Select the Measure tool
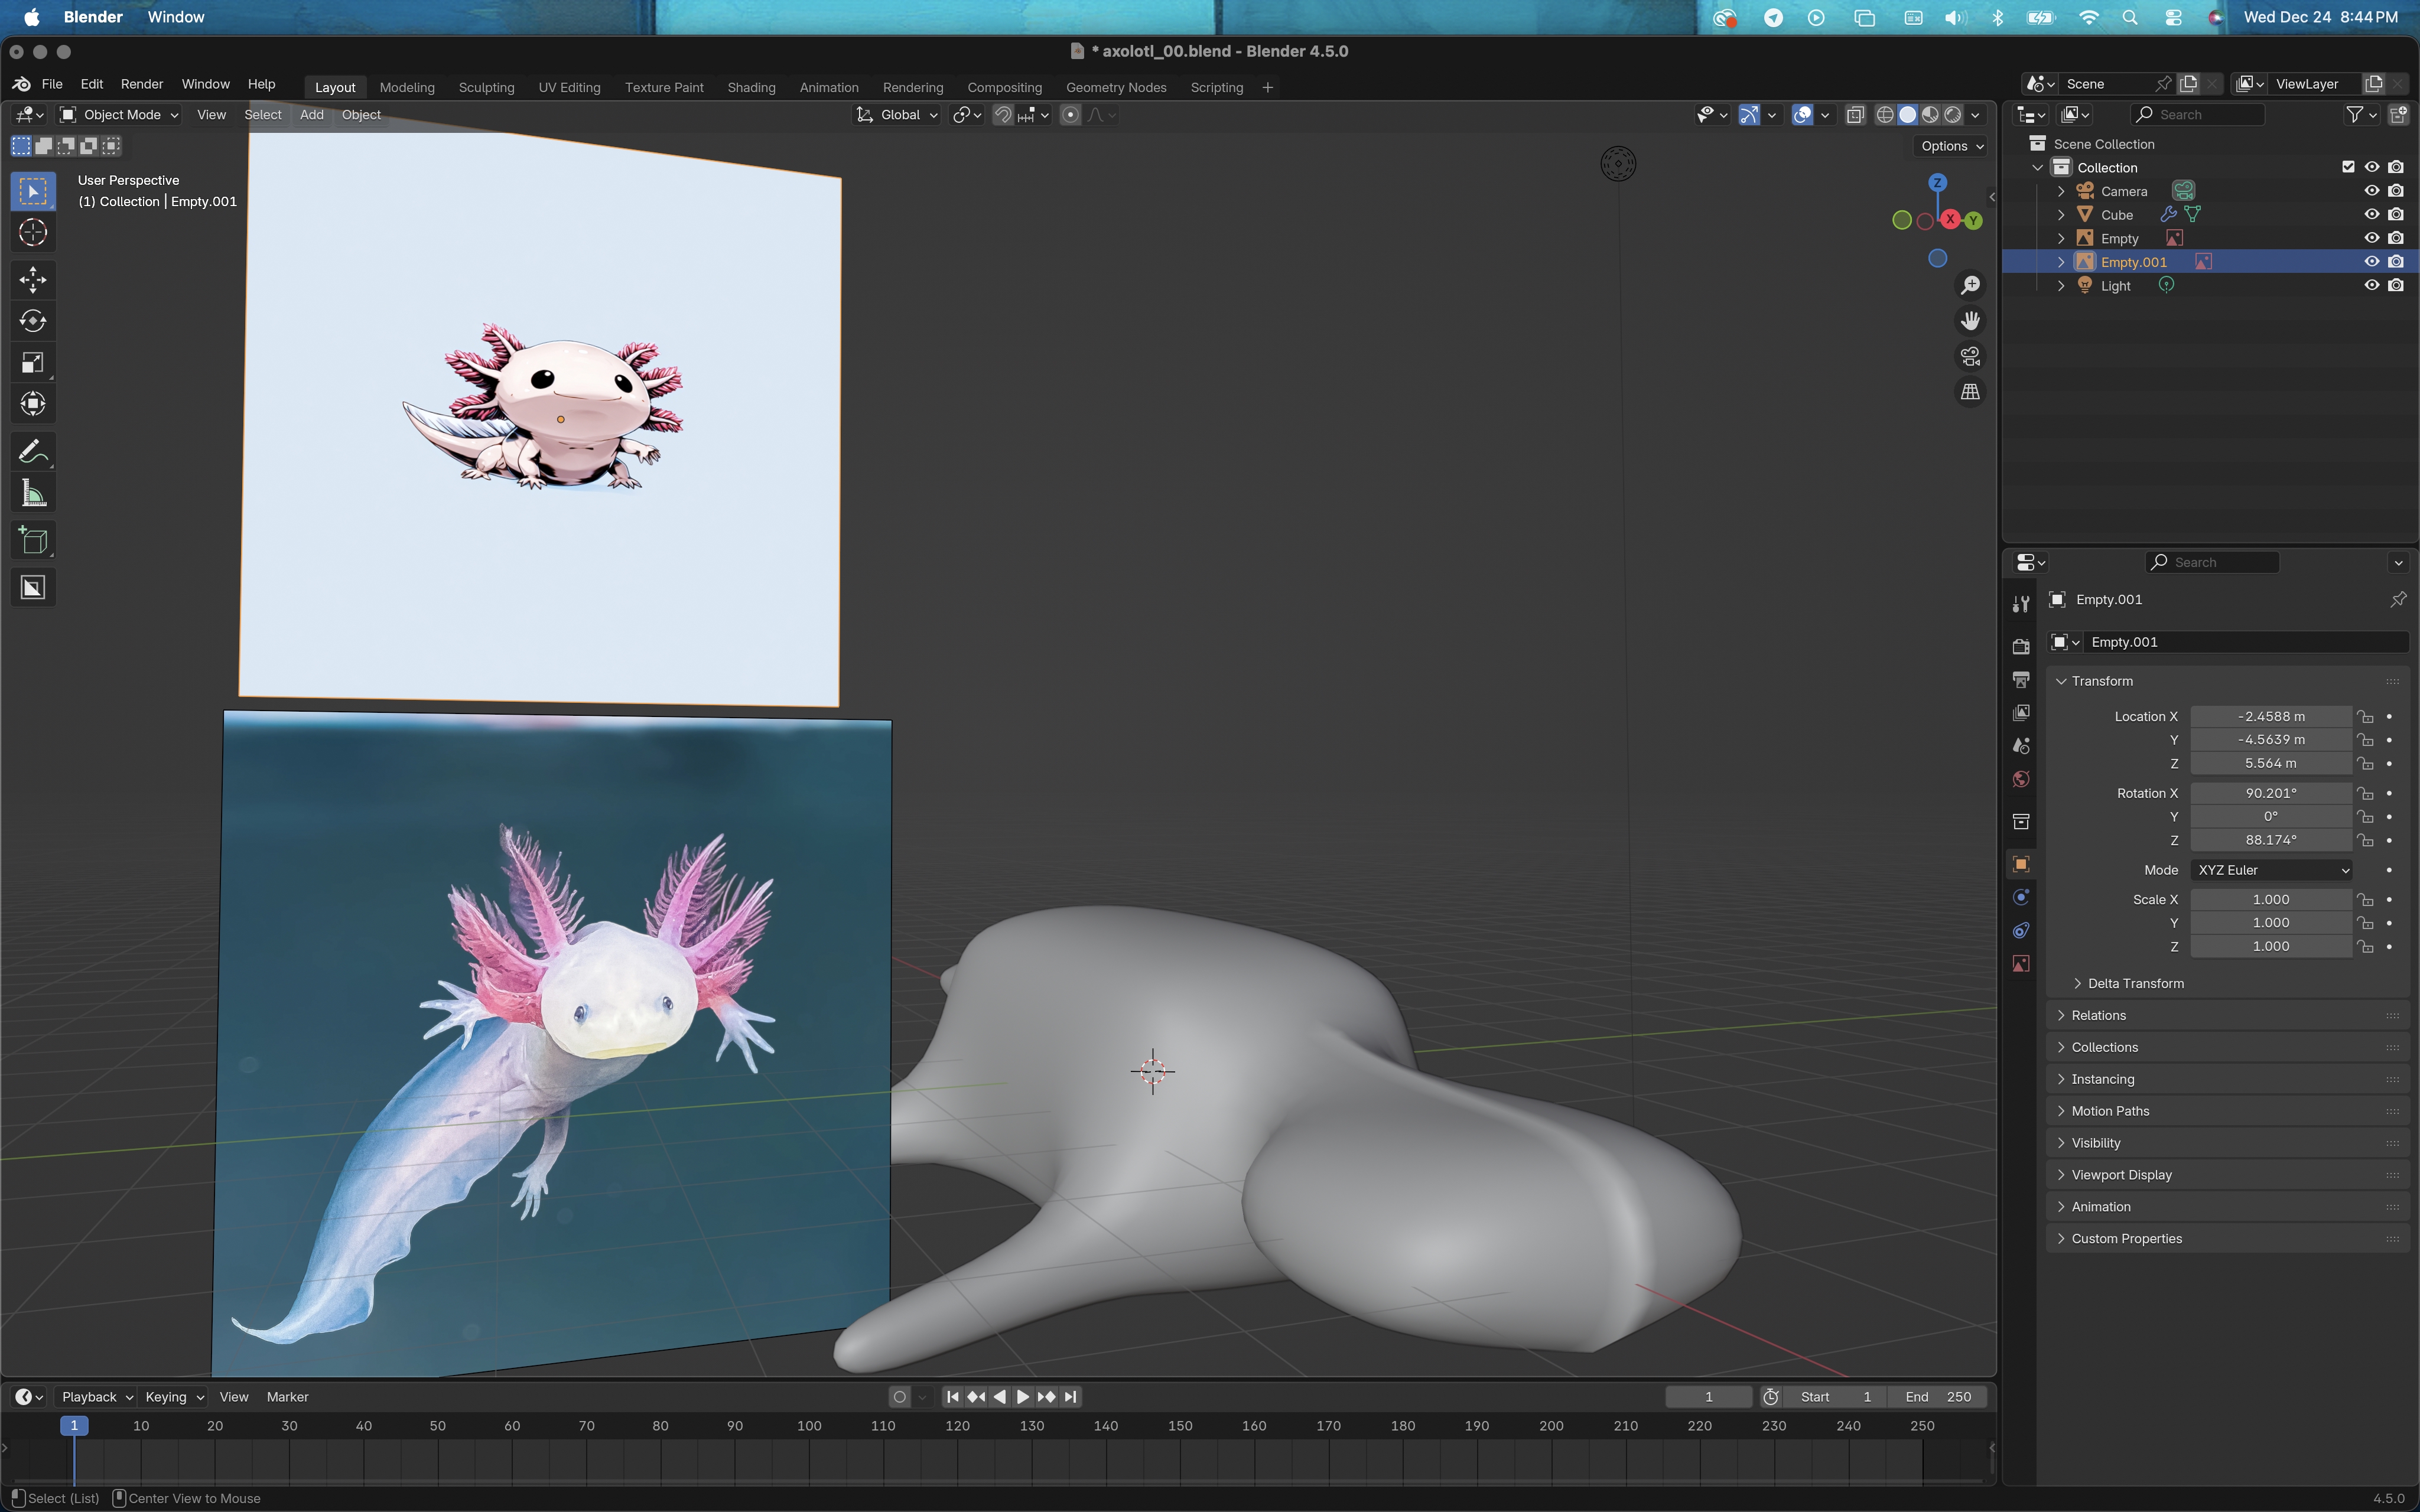The width and height of the screenshot is (2420, 1512). tap(33, 493)
